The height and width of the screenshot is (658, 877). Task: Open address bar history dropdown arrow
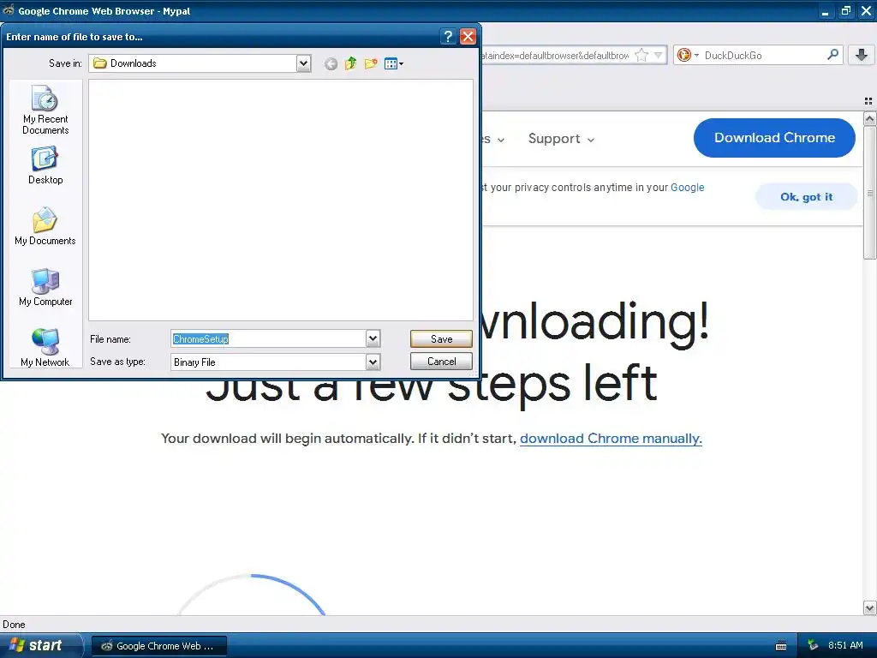[659, 55]
